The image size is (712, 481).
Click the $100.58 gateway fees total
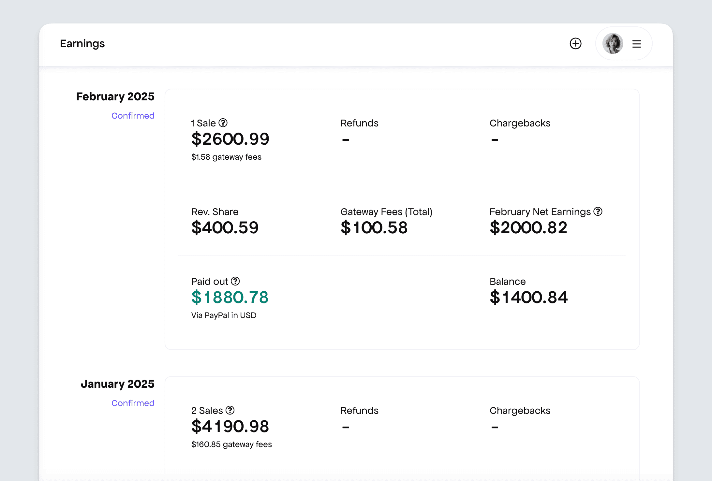click(374, 227)
